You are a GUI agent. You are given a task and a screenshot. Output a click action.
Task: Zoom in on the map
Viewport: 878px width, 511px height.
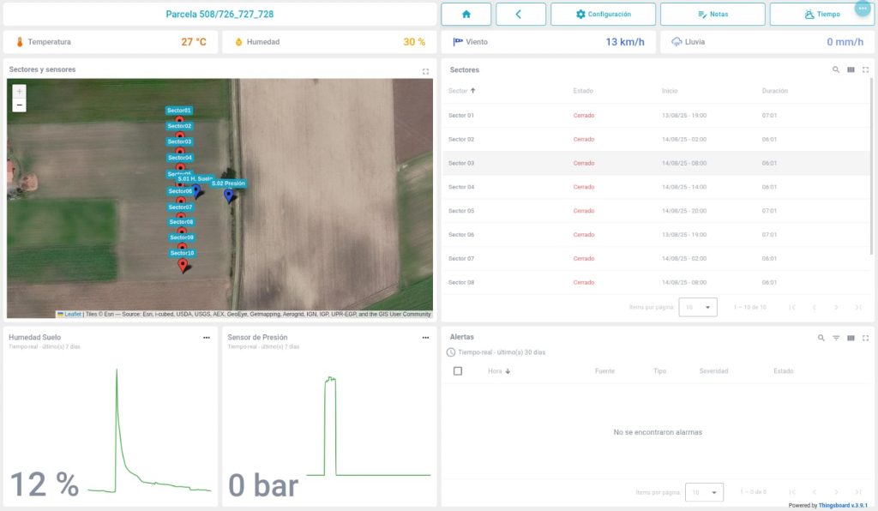[x=20, y=90]
